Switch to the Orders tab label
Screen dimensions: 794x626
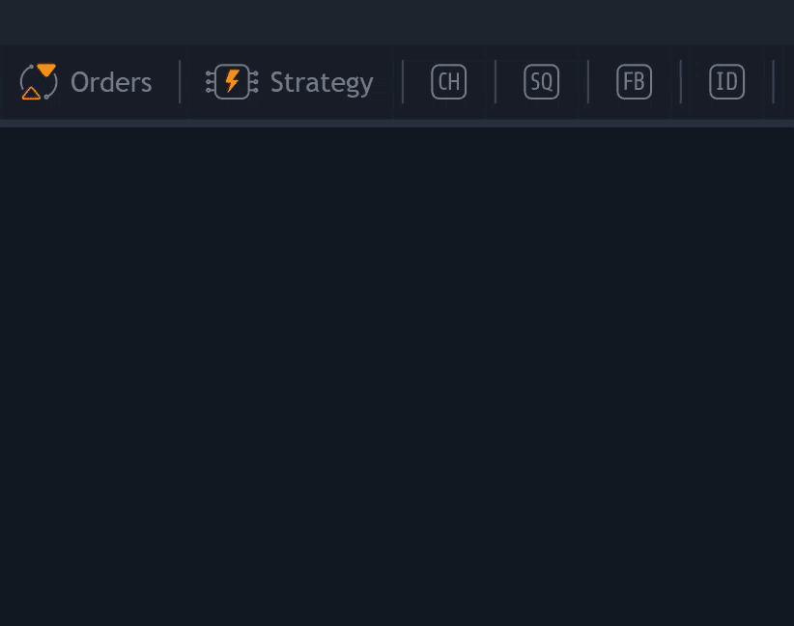(86, 81)
